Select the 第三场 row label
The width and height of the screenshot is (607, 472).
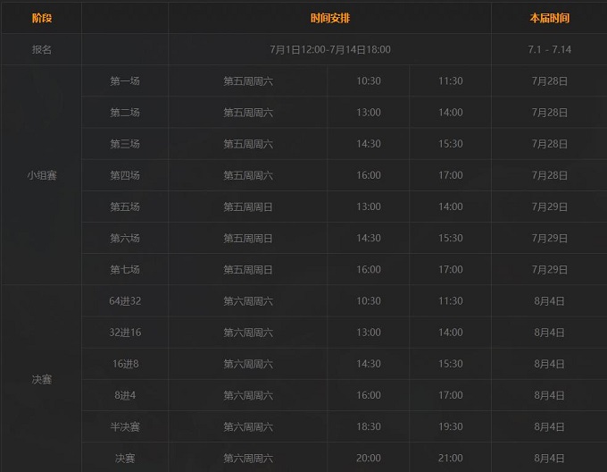tap(125, 144)
